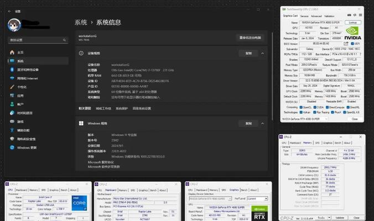Click the bus interface question mark in GPU-Z
This screenshot has width=374, height=221.
[x=360, y=54]
